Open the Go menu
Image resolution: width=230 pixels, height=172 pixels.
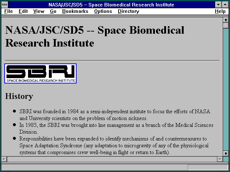click(53, 11)
